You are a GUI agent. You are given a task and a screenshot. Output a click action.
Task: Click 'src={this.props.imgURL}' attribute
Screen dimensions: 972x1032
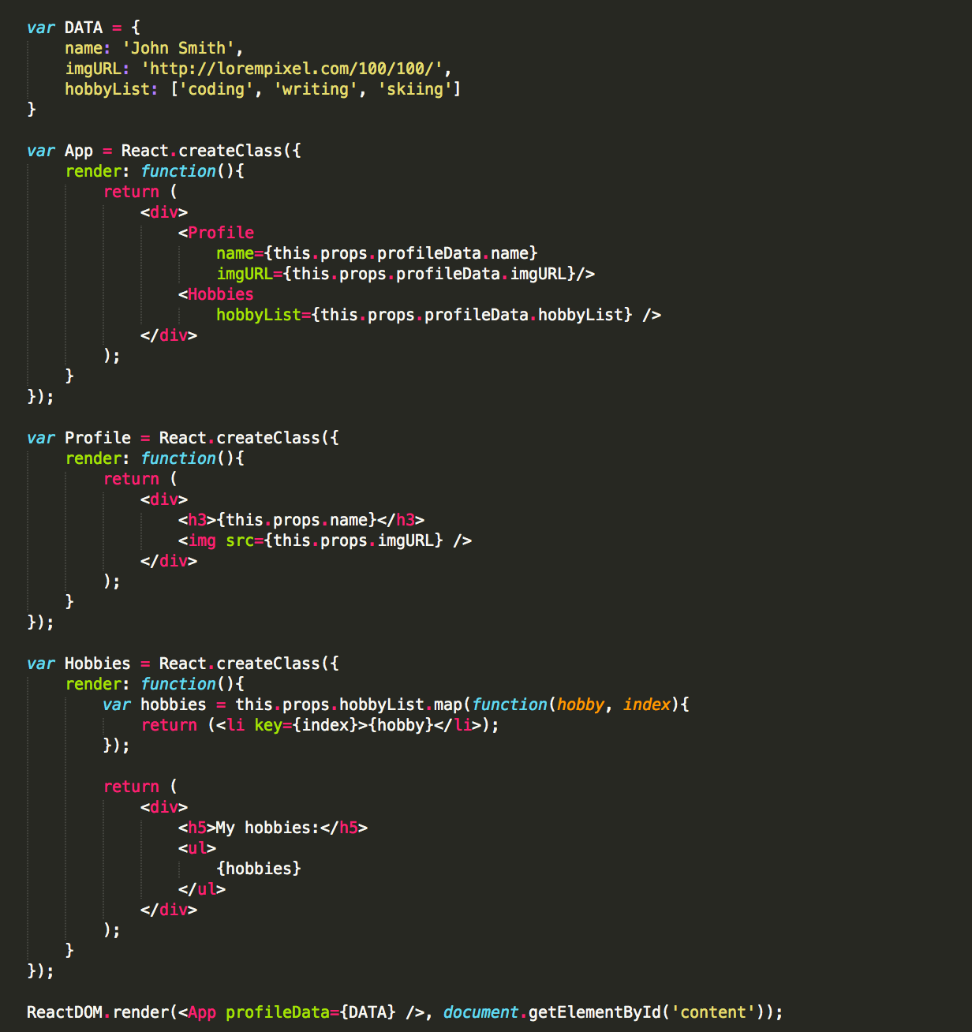(335, 540)
